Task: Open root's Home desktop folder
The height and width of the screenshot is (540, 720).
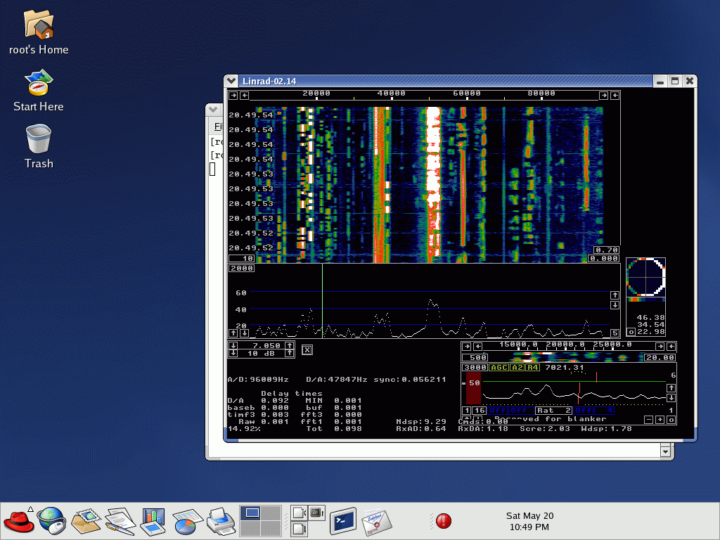Action: tap(39, 32)
